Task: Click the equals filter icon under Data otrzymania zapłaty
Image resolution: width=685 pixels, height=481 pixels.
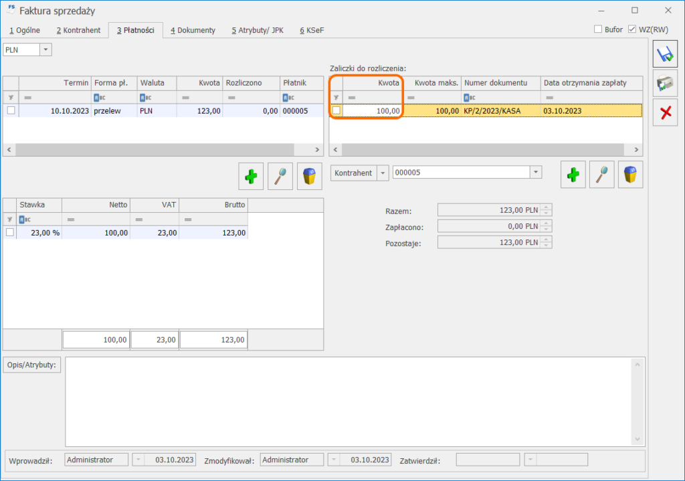Action: click(550, 98)
